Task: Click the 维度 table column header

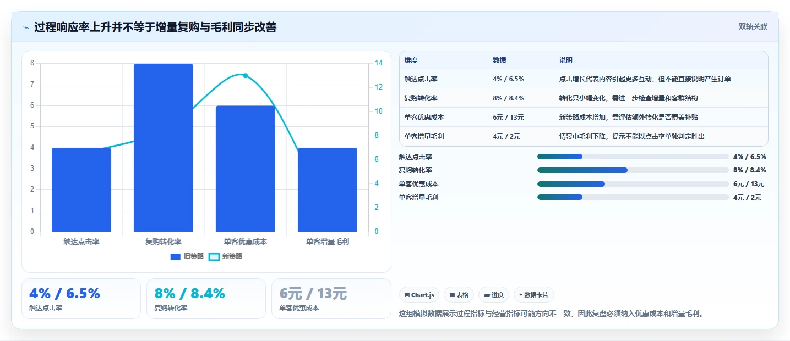Action: click(411, 60)
